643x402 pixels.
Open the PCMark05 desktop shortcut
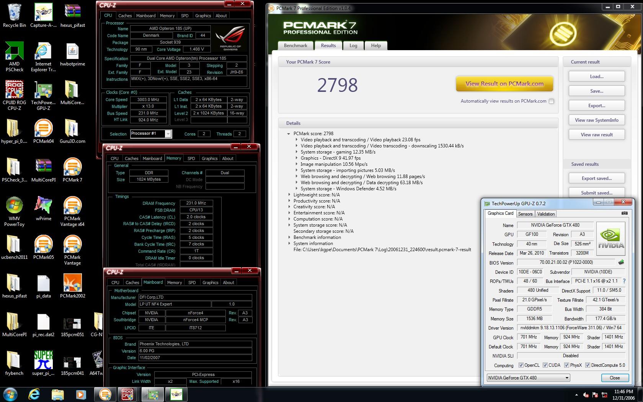point(43,247)
